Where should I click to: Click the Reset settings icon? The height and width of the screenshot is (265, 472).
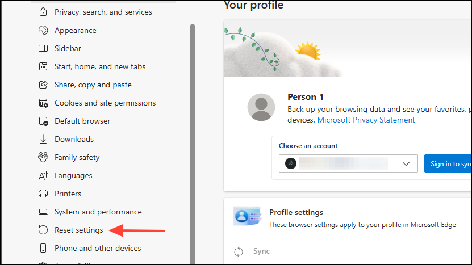click(x=43, y=230)
